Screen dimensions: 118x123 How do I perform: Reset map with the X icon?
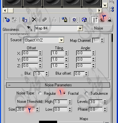point(34,20)
